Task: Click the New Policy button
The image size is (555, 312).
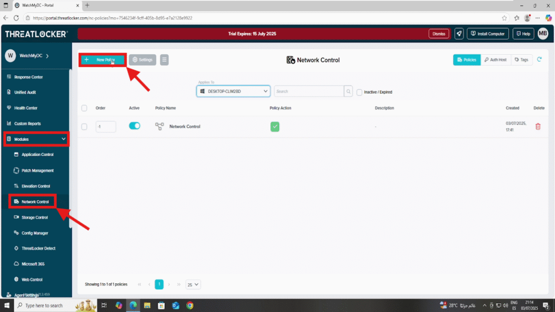Action: click(102, 60)
